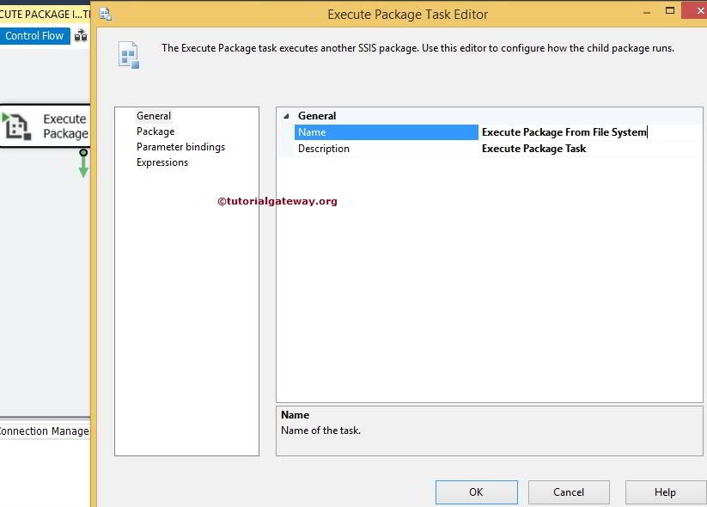The height and width of the screenshot is (507, 707).
Task: Click the General category header text
Action: (317, 116)
